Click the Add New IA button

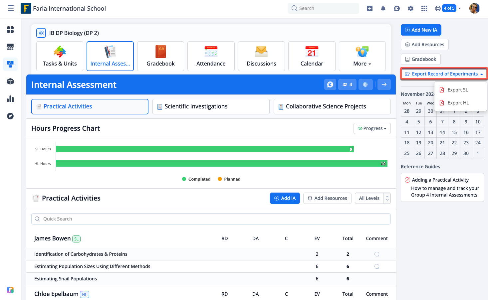[x=421, y=30]
